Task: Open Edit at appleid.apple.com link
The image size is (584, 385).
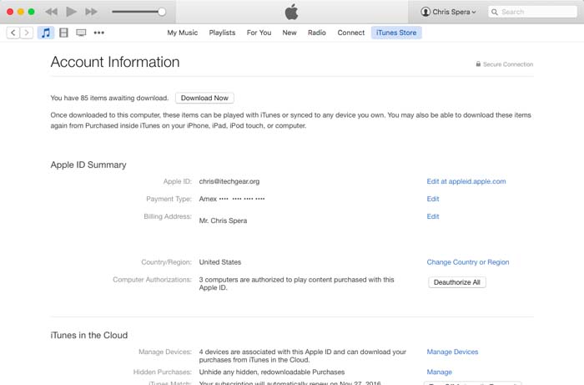Action: point(466,181)
